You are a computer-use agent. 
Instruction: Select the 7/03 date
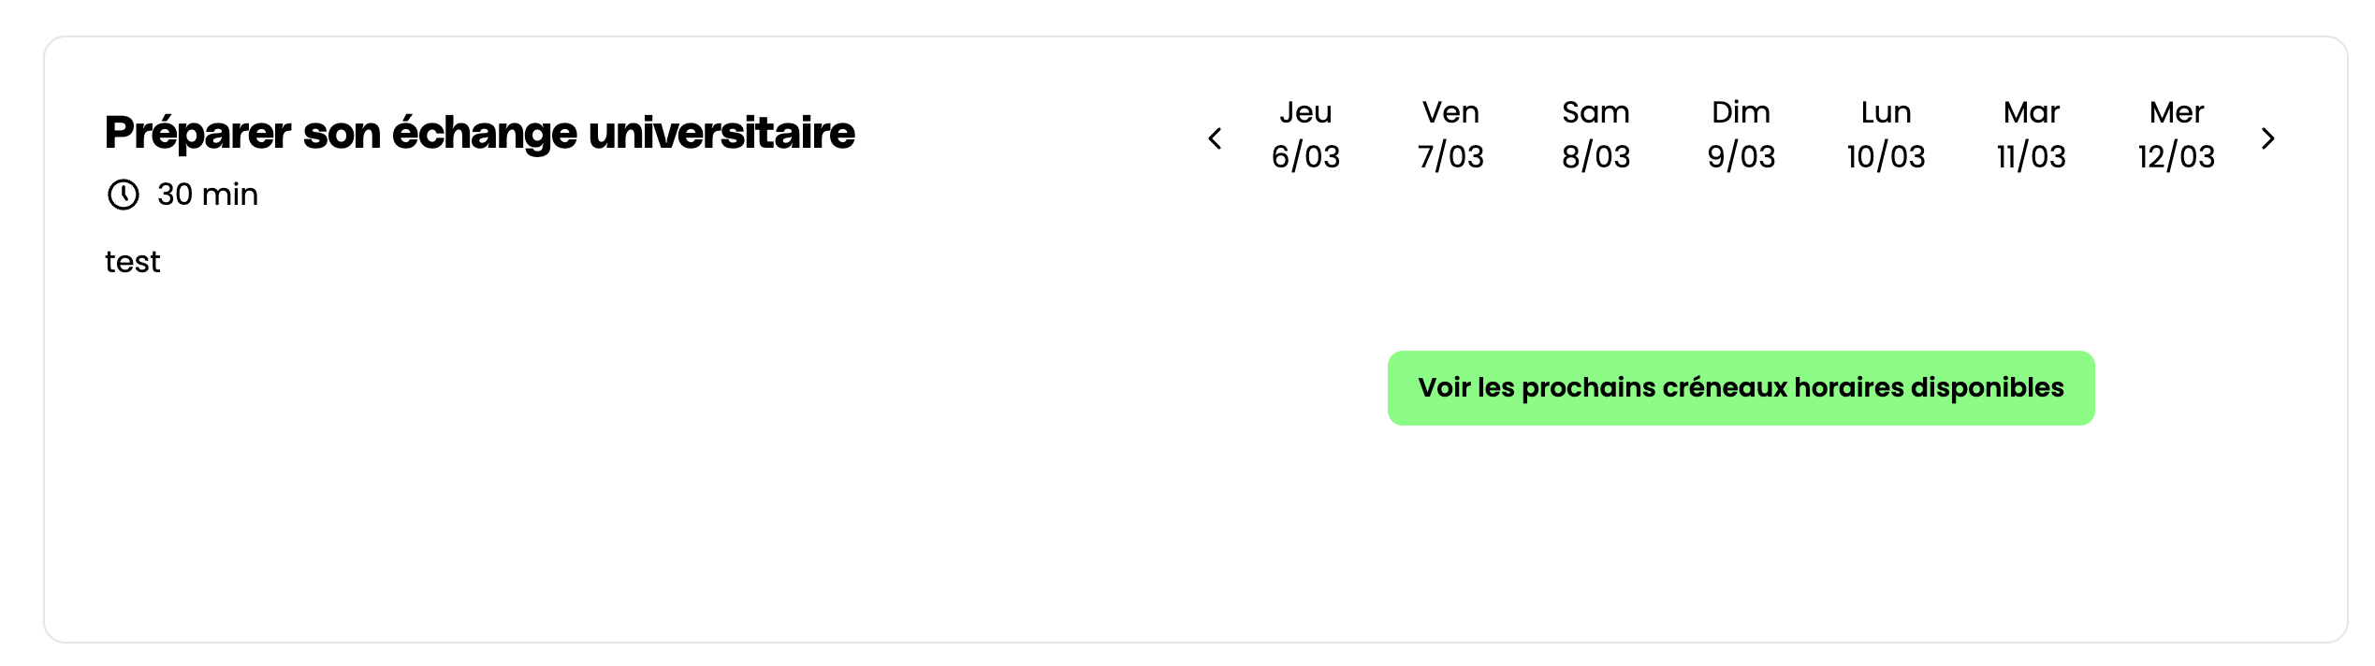tap(1450, 156)
